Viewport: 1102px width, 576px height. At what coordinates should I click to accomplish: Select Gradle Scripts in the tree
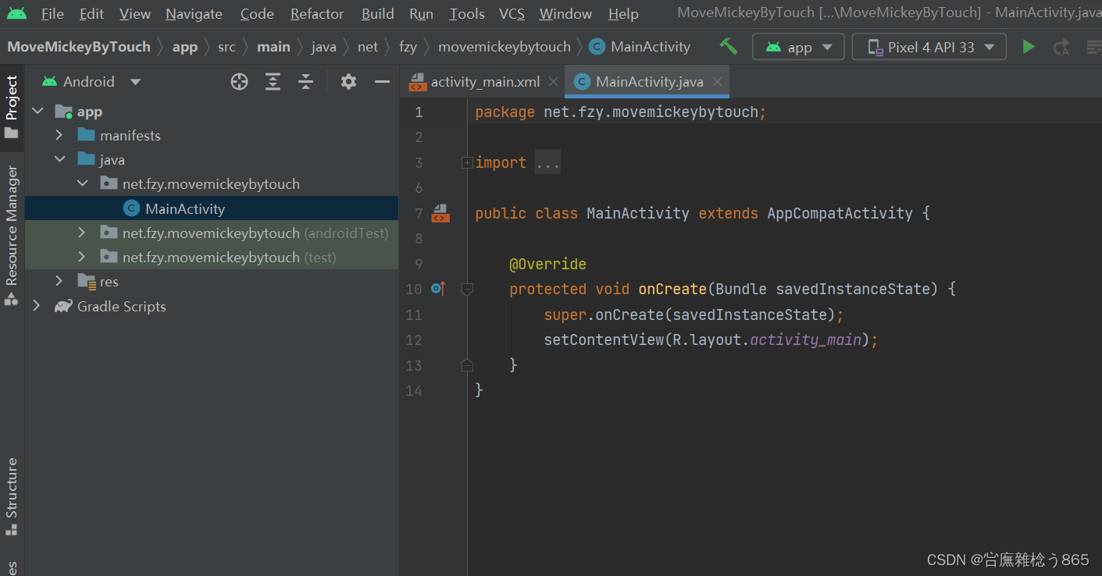[x=212, y=306]
